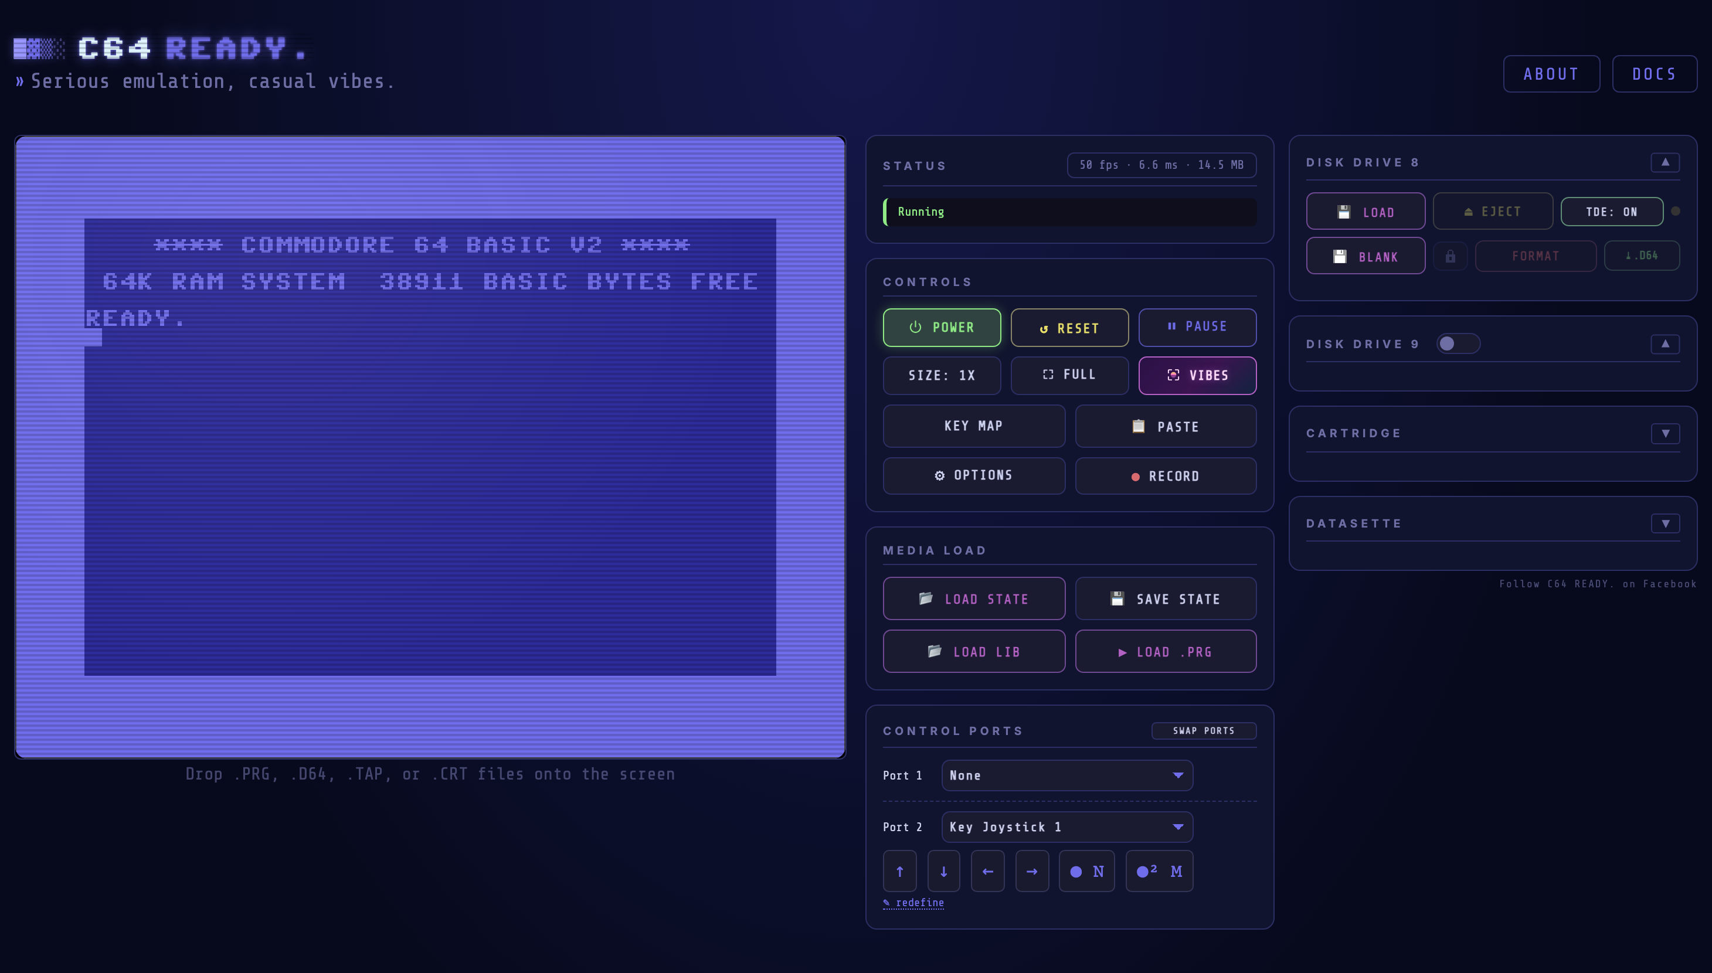The height and width of the screenshot is (973, 1712).
Task: Download the .D64 disk image
Action: click(1642, 256)
